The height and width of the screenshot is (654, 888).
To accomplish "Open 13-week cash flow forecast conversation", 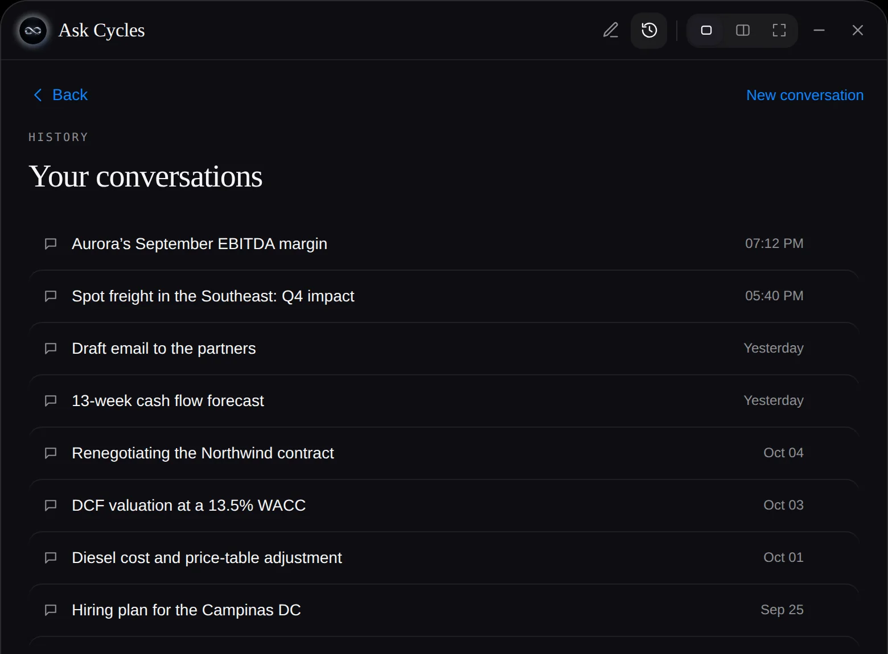I will click(444, 401).
